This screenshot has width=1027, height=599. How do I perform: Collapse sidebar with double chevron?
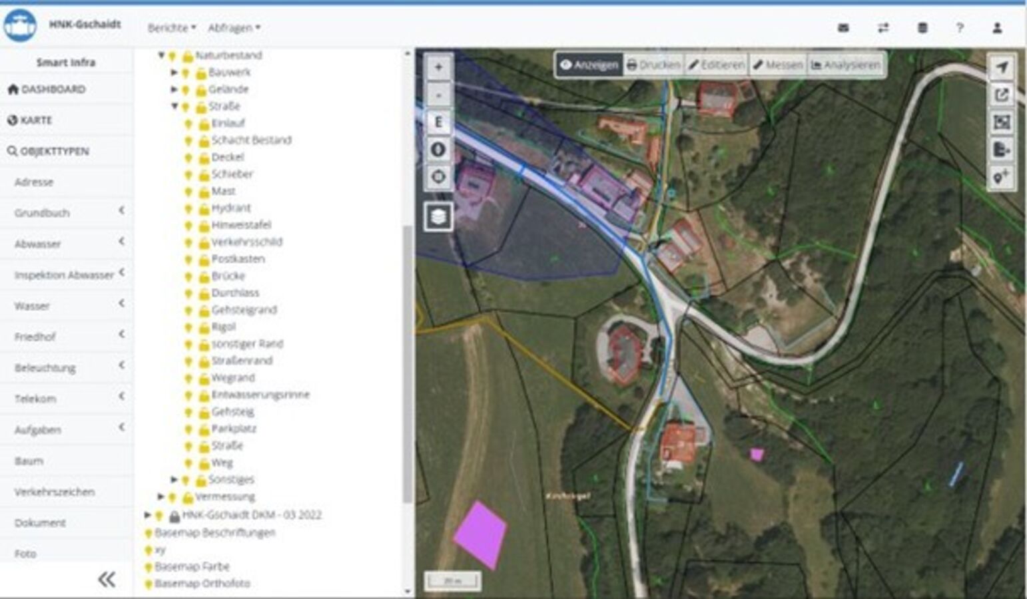pyautogui.click(x=107, y=580)
